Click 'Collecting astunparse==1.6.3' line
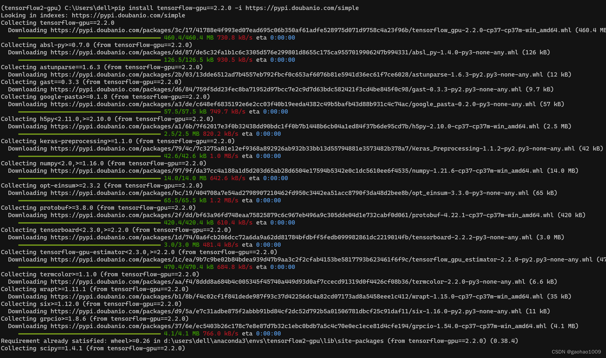606x358 pixels. coord(102,67)
